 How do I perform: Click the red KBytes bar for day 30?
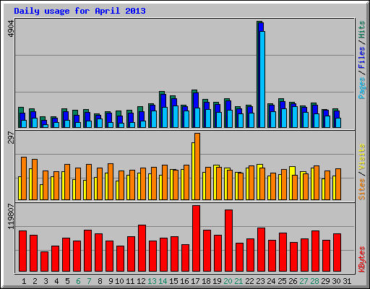coord(337,252)
